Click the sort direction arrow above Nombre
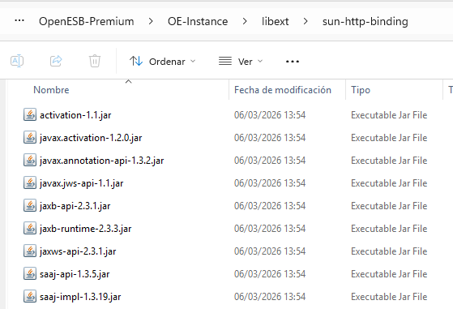453x309 pixels. (128, 82)
